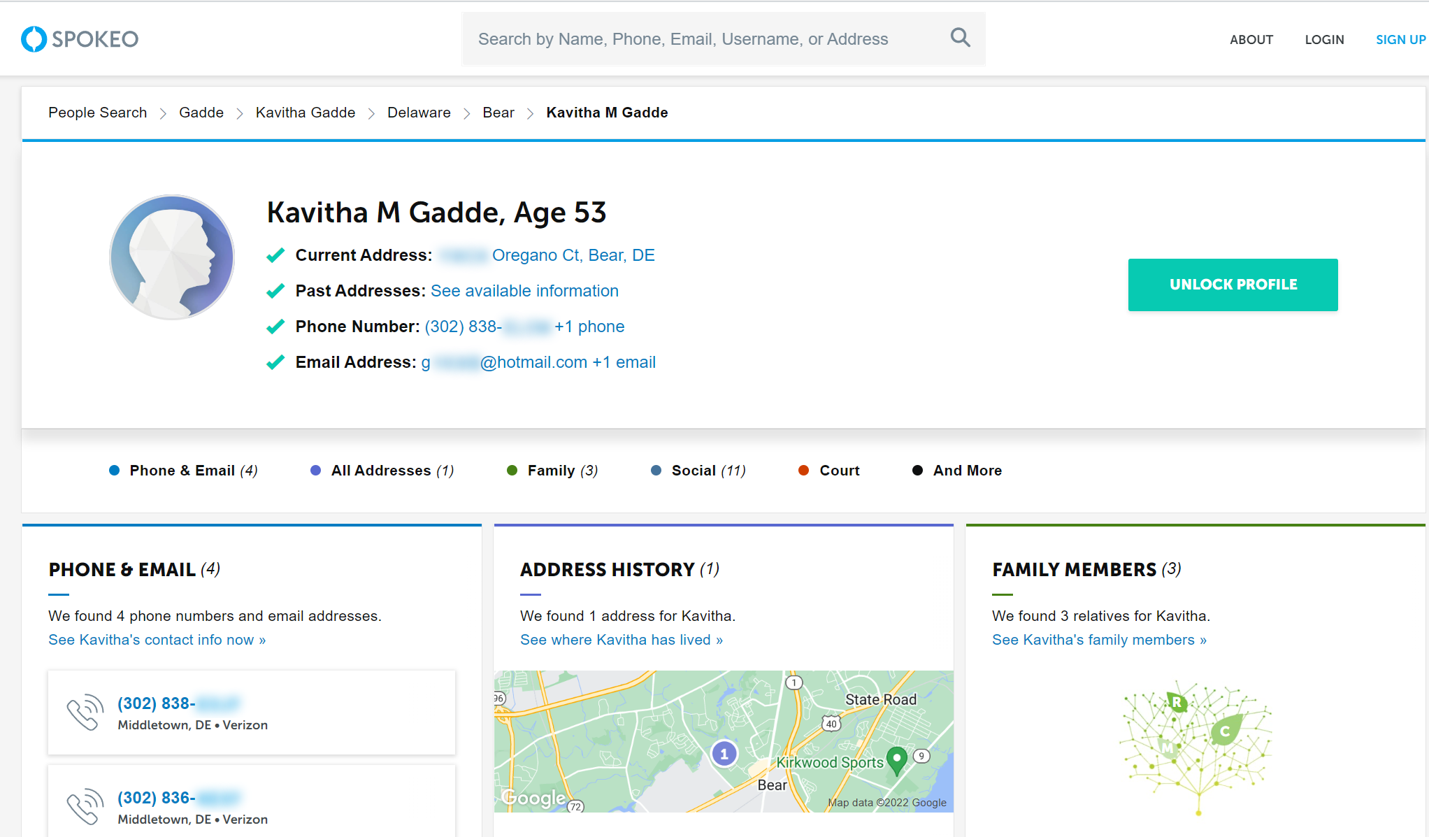
Task: Go to People Search breadcrumb
Action: 98,113
